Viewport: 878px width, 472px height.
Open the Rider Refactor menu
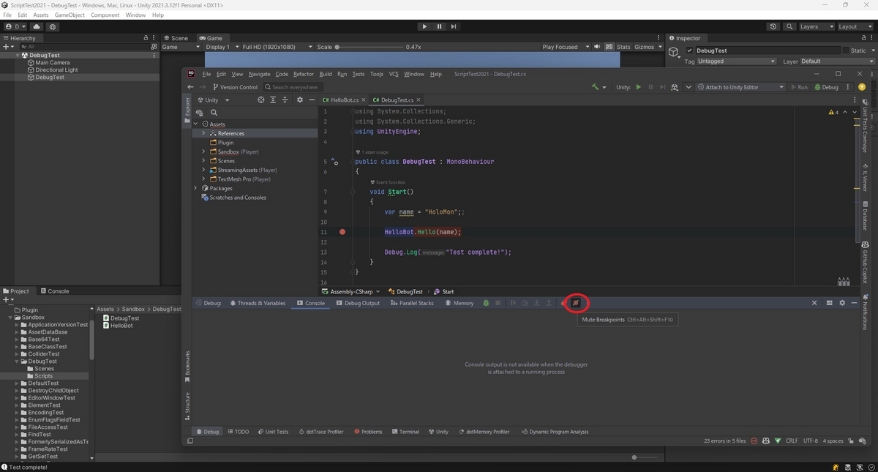click(x=304, y=74)
